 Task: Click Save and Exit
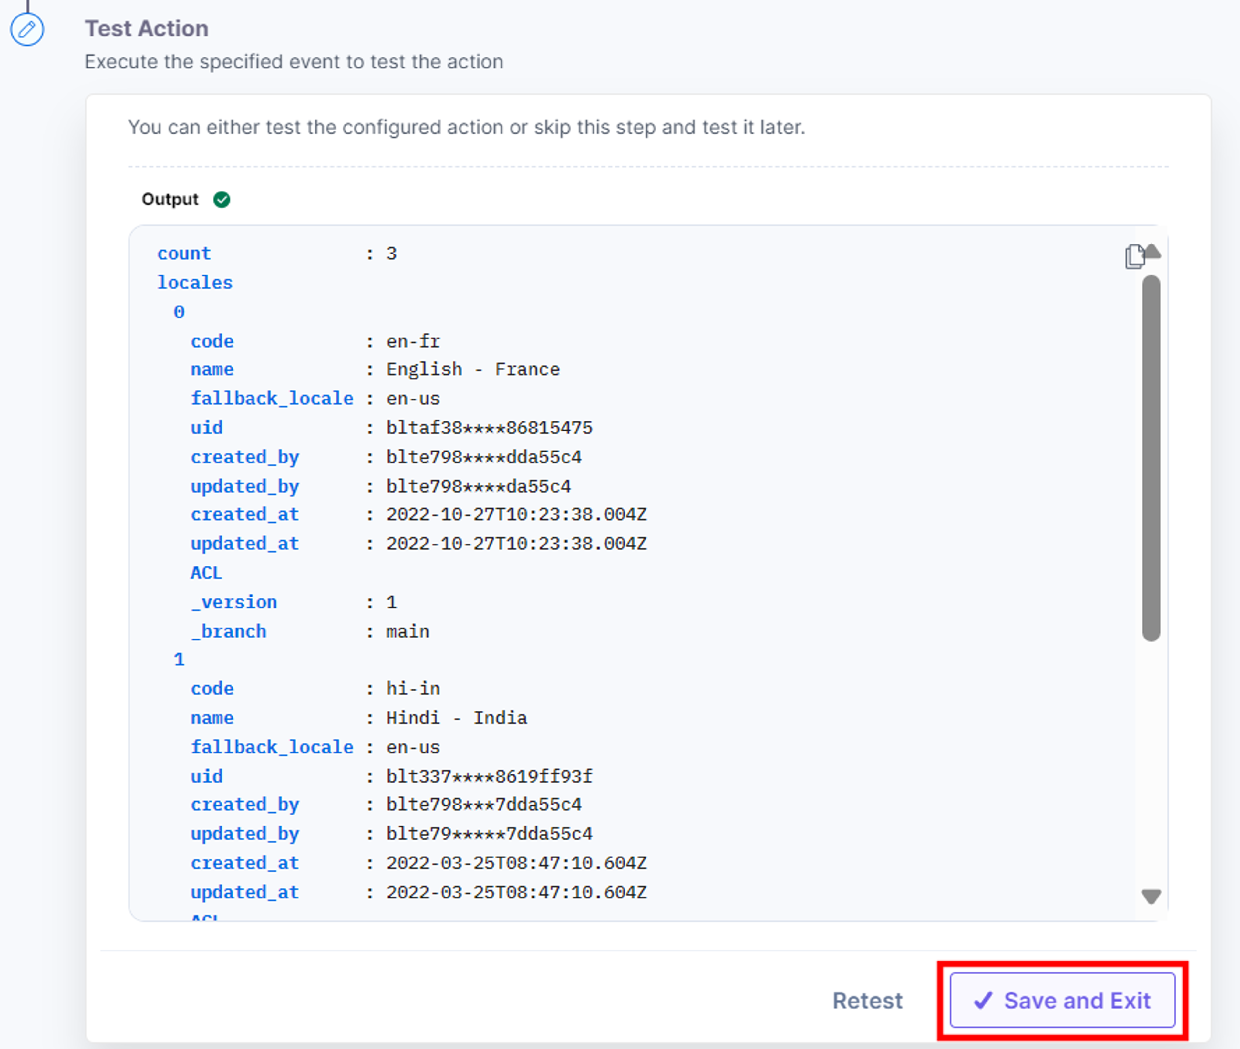(x=1062, y=1001)
